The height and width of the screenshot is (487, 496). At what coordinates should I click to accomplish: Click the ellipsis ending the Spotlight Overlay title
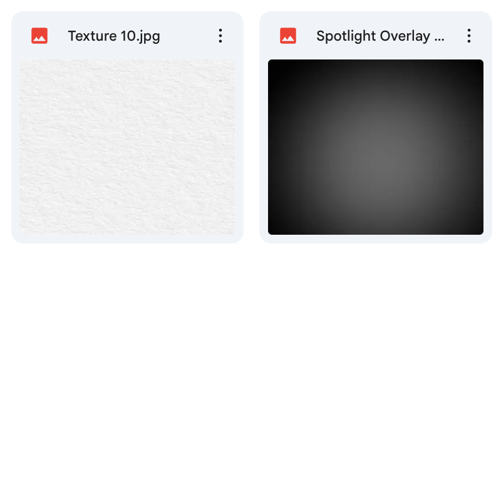pos(440,39)
